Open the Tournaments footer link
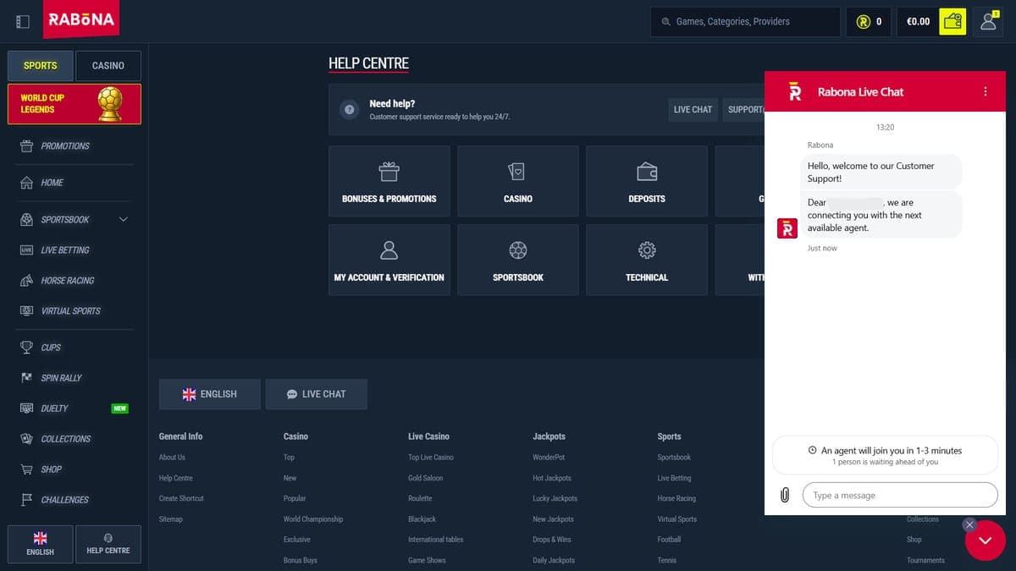Image resolution: width=1016 pixels, height=571 pixels. point(925,561)
